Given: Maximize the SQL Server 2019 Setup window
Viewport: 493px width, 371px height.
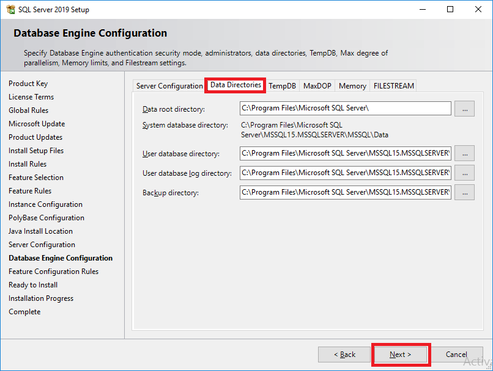Looking at the screenshot, I should [x=450, y=9].
